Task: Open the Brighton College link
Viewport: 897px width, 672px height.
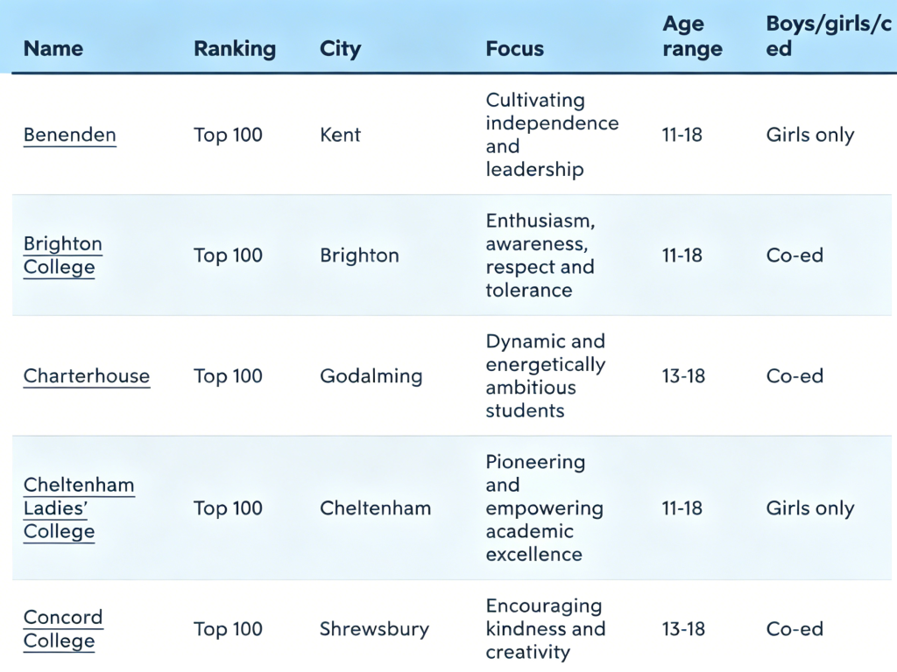Action: click(x=63, y=255)
